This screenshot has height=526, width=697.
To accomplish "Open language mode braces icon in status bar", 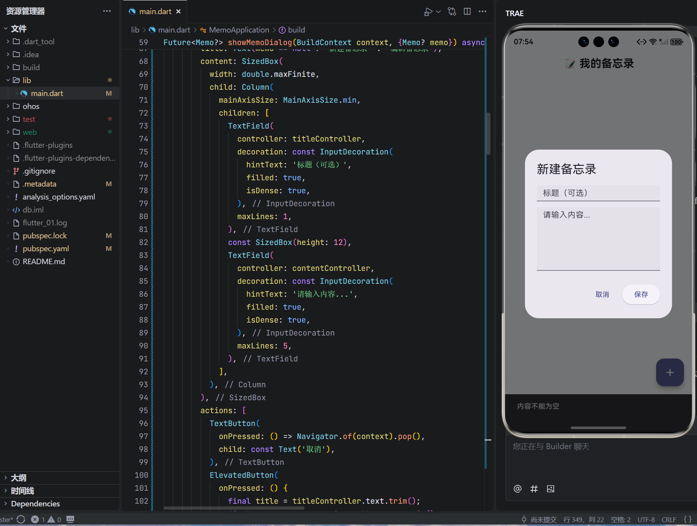I will point(688,519).
